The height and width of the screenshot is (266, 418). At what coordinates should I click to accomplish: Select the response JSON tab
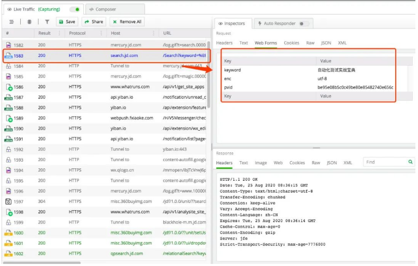331,163
